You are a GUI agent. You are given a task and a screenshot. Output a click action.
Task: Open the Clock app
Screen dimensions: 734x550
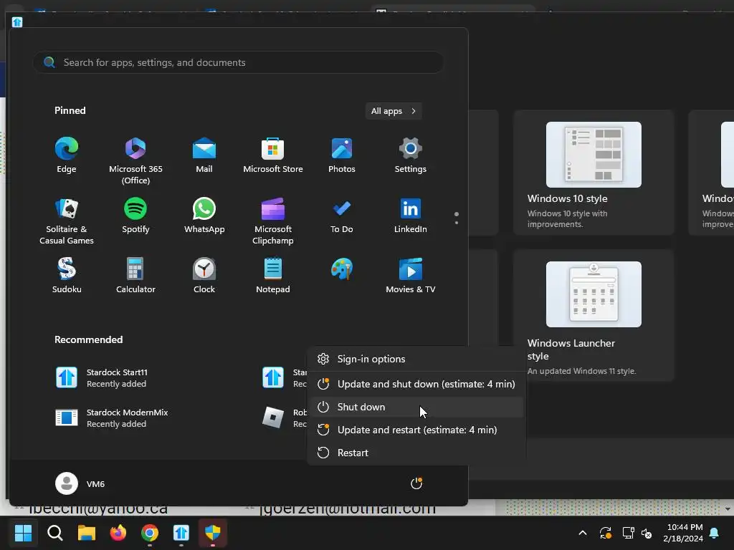(x=204, y=276)
